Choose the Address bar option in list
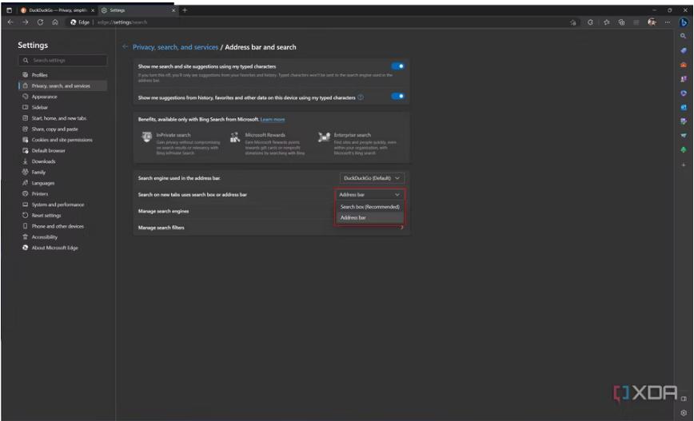Viewport: 694px width, 421px height. 369,217
